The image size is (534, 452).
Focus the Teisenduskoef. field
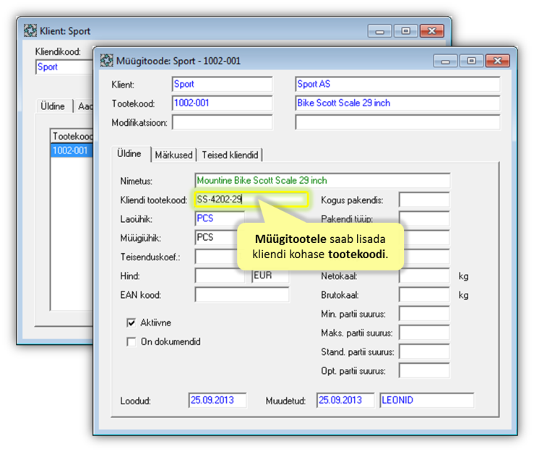216,257
